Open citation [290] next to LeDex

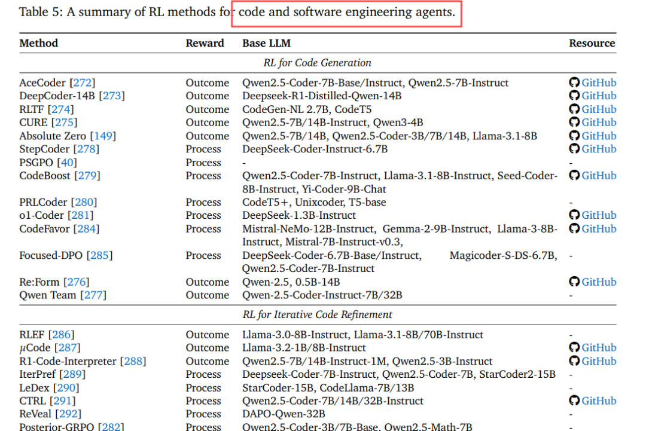pyautogui.click(x=66, y=388)
